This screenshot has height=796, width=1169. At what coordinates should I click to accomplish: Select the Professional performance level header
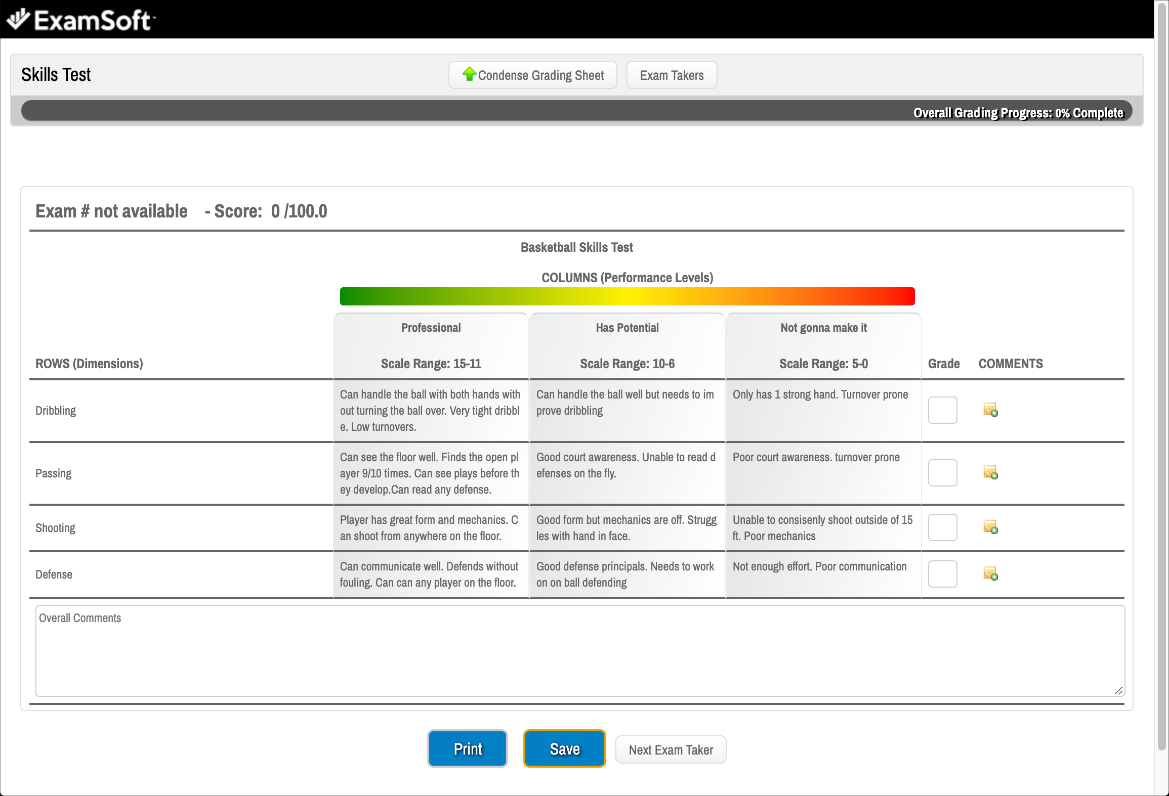pyautogui.click(x=431, y=328)
